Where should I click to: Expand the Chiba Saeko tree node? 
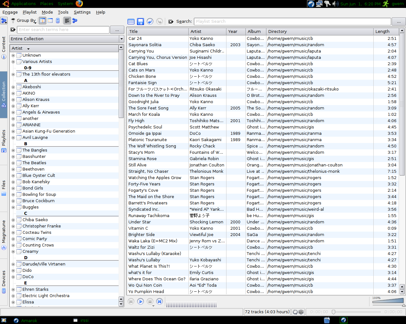coord(13,220)
